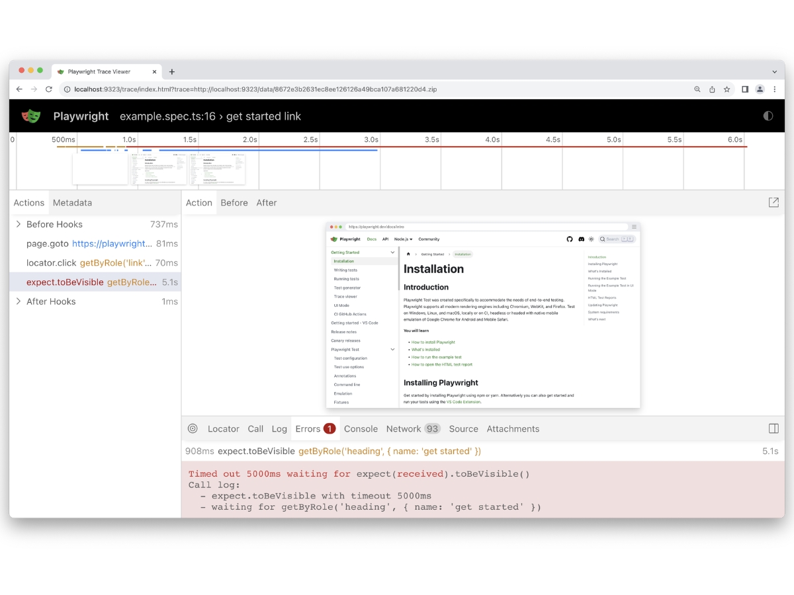Toggle the Chrome side panel icon
The width and height of the screenshot is (794, 595).
point(745,89)
